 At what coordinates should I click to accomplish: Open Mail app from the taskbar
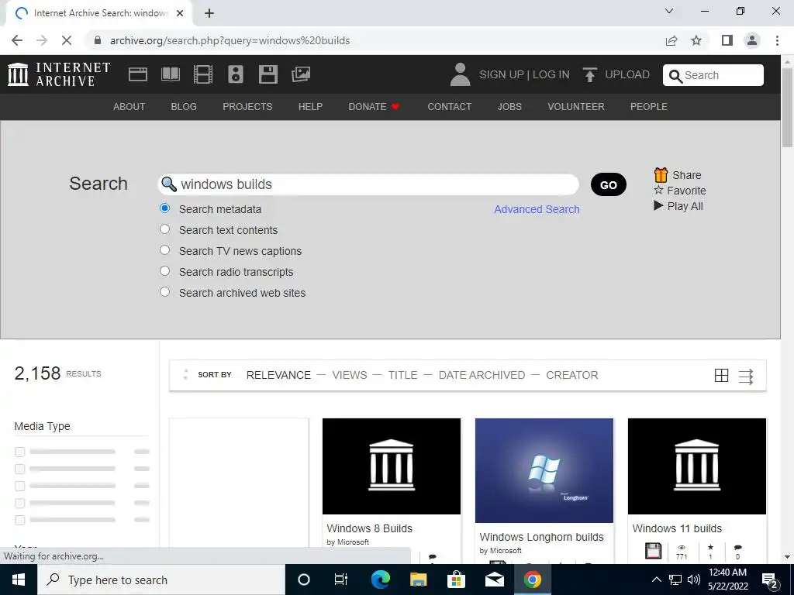click(494, 580)
